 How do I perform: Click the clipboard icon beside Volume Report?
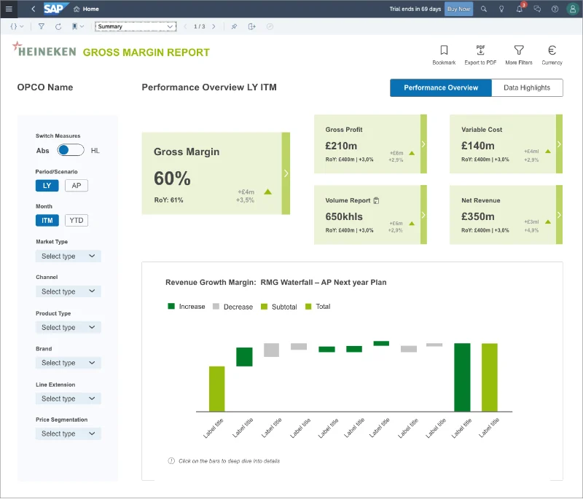(376, 200)
